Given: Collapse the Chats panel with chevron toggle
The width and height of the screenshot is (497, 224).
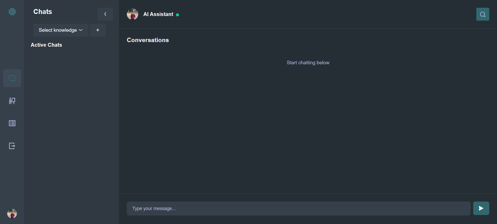Looking at the screenshot, I should [x=105, y=14].
